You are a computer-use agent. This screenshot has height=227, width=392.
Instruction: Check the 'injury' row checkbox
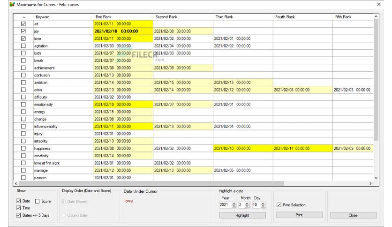pyautogui.click(x=23, y=134)
